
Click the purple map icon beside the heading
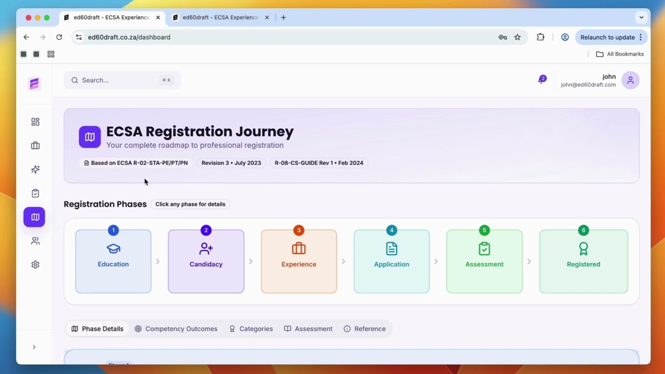point(90,137)
